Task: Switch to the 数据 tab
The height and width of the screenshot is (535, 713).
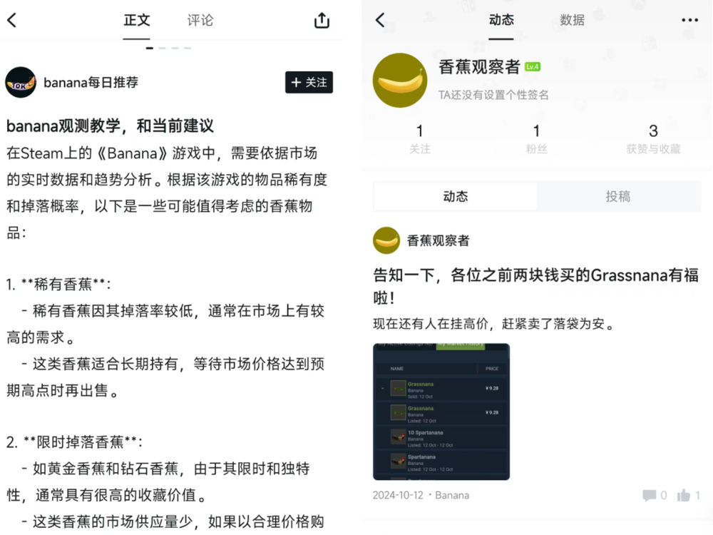Action: click(x=572, y=20)
